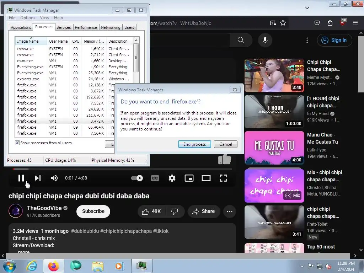This screenshot has width=364, height=273.
Task: Pause the YouTube video
Action: tap(21, 178)
